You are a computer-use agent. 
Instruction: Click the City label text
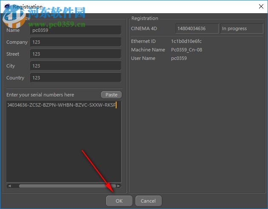pos(11,66)
